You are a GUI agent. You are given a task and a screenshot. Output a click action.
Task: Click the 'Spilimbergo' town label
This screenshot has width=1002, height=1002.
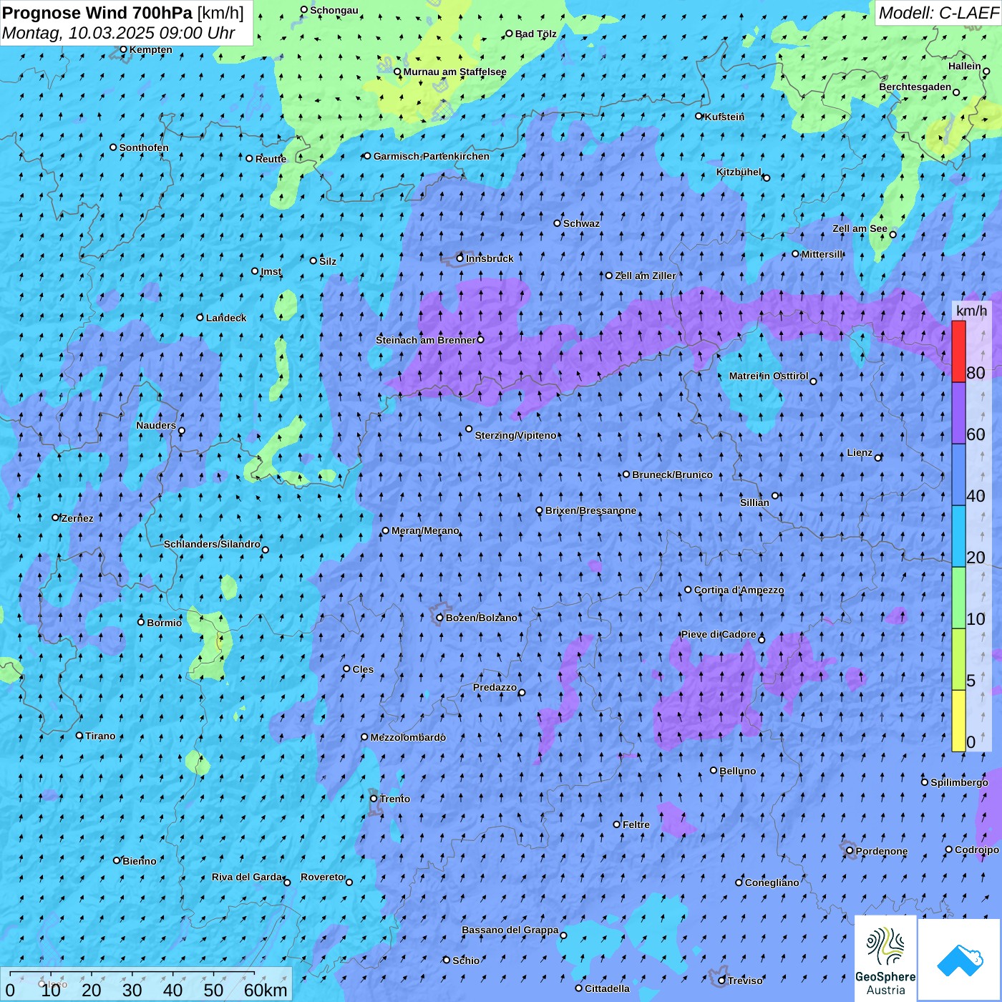pyautogui.click(x=959, y=782)
